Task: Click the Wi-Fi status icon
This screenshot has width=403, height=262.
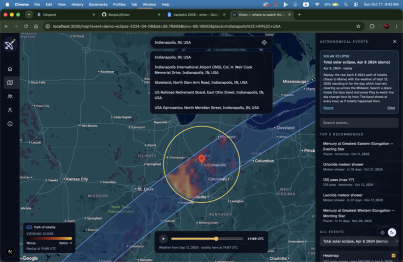Action: coord(317,4)
